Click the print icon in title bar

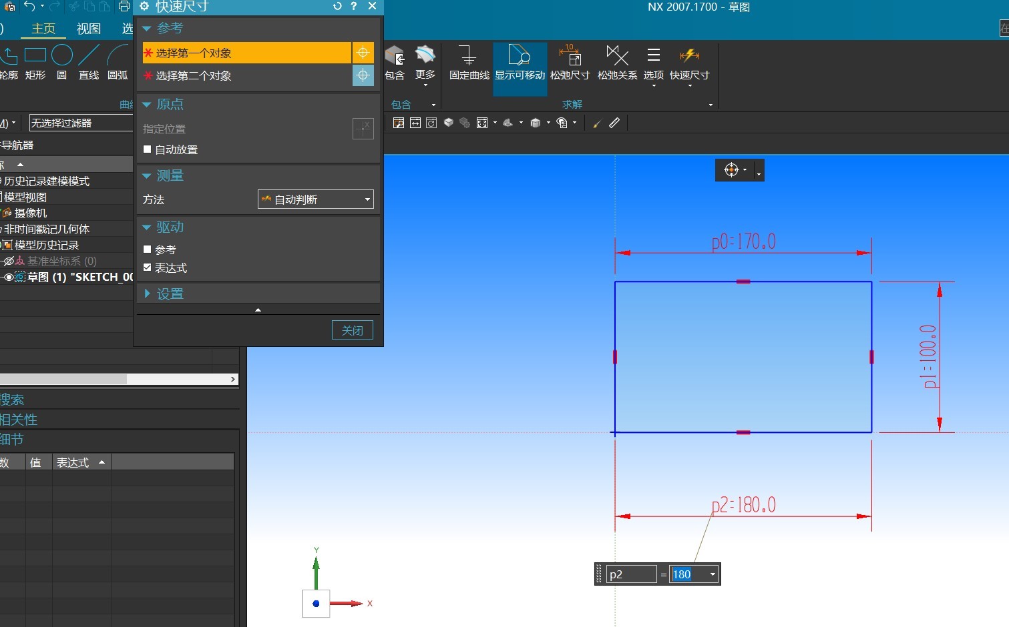tap(124, 7)
